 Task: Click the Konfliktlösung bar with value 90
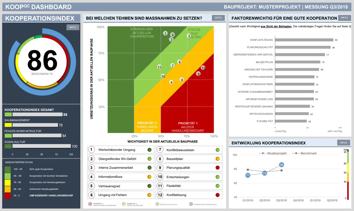(304, 40)
